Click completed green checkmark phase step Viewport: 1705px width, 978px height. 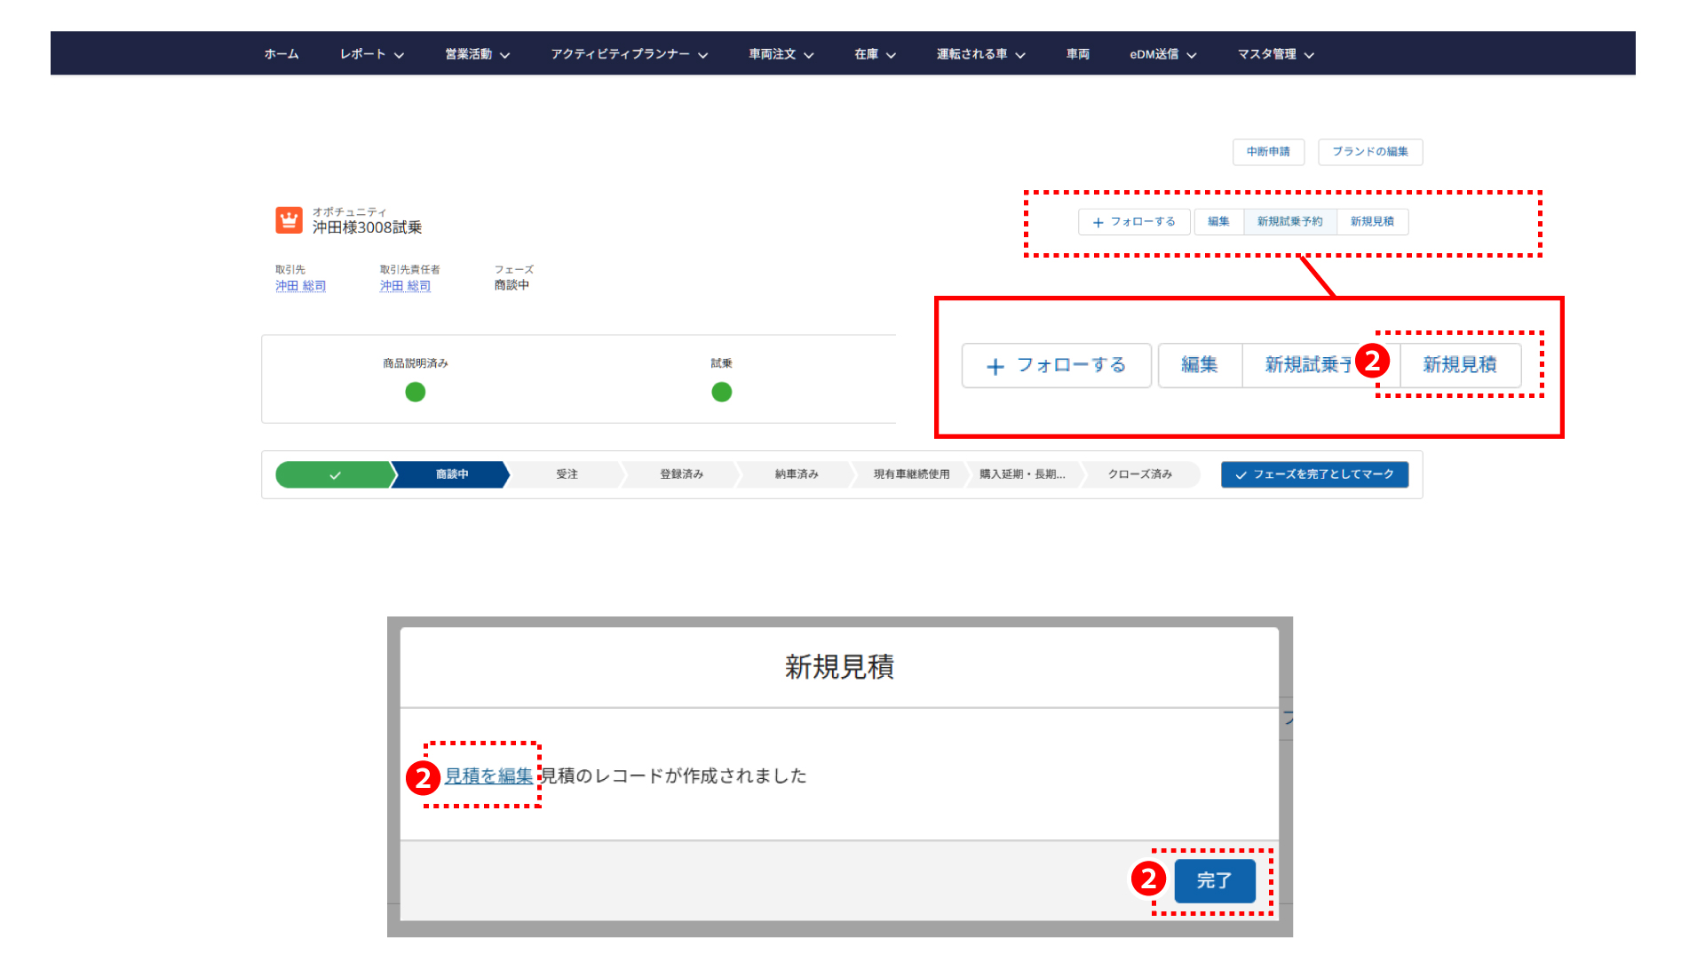click(334, 475)
